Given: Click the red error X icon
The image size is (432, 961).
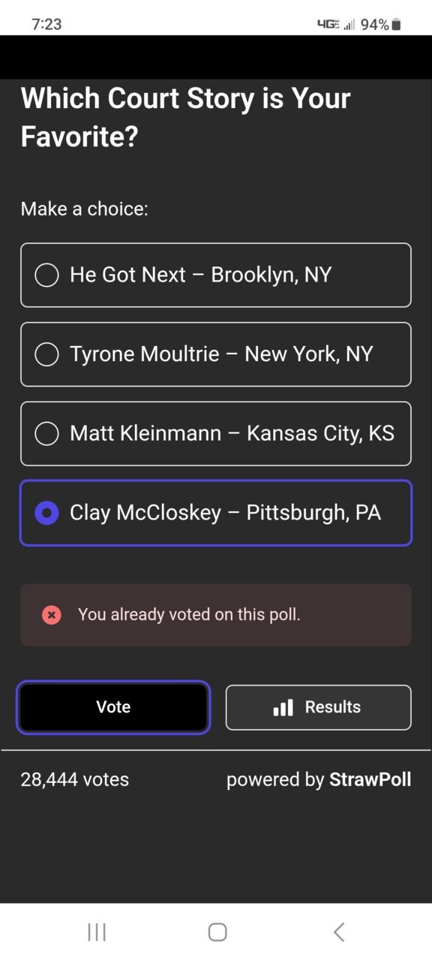Looking at the screenshot, I should (x=52, y=615).
